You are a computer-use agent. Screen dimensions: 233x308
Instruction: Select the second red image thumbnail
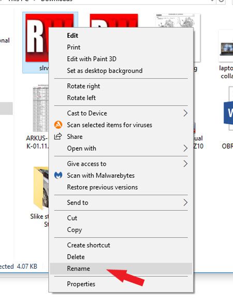click(114, 21)
